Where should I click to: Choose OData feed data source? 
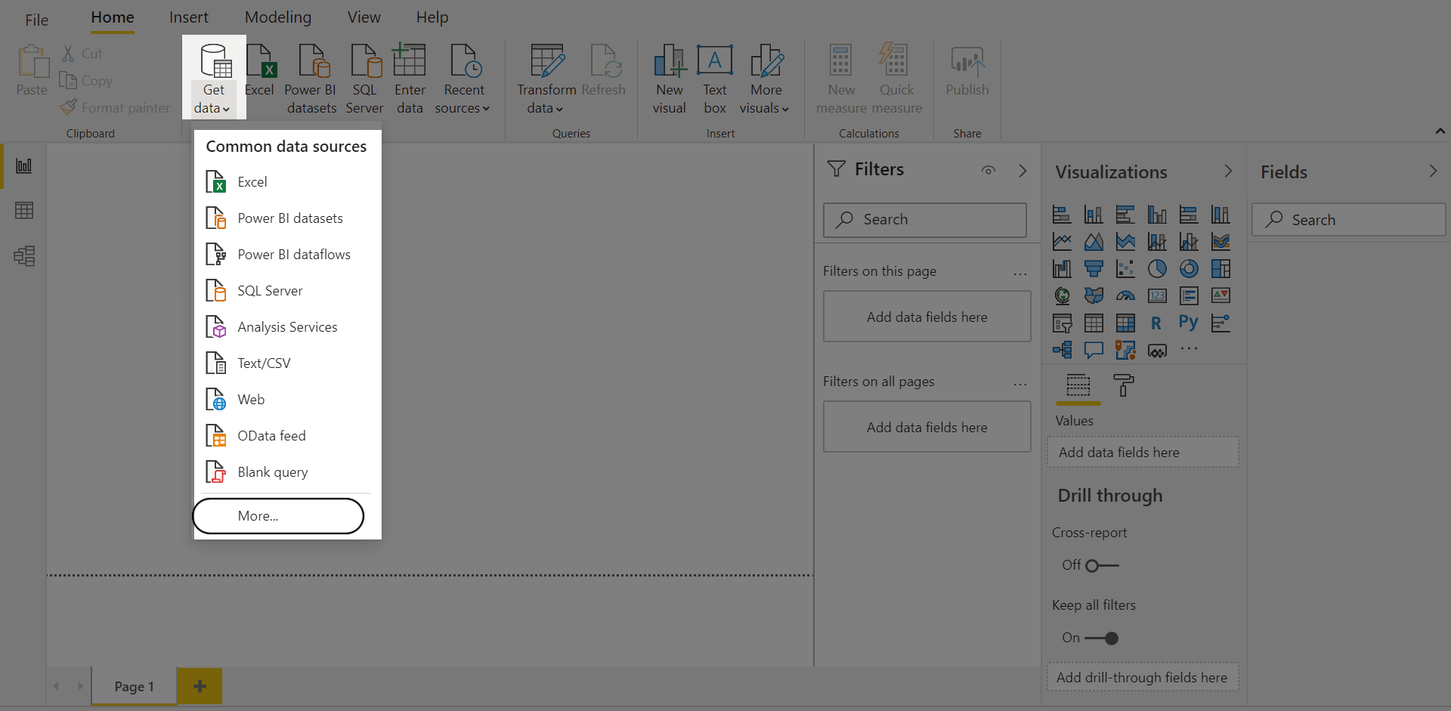coord(287,436)
